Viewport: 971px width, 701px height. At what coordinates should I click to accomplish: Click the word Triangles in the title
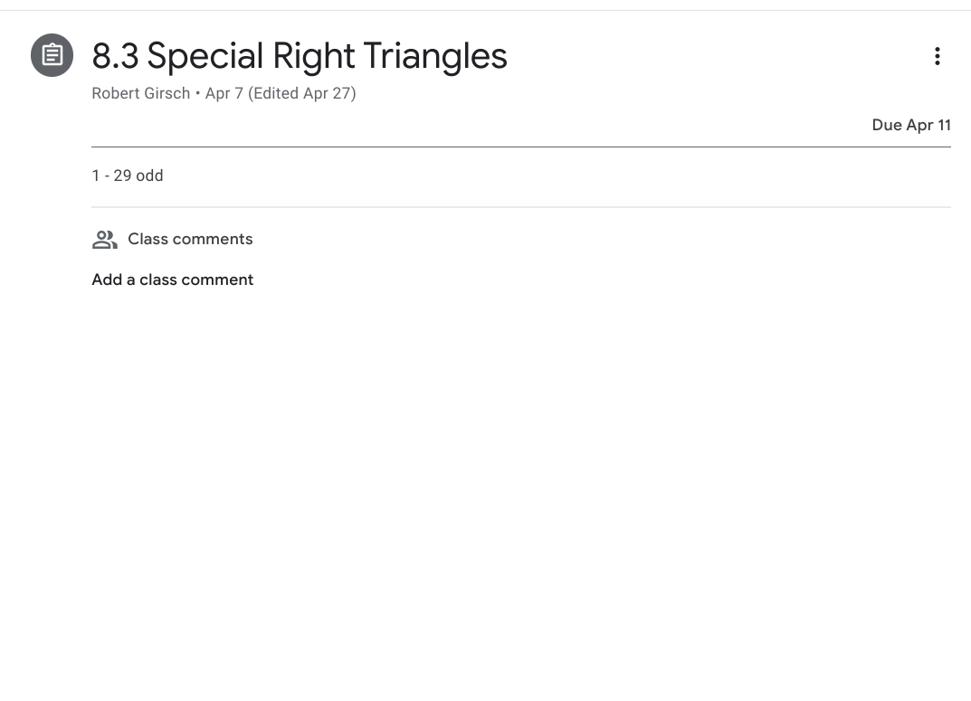434,56
